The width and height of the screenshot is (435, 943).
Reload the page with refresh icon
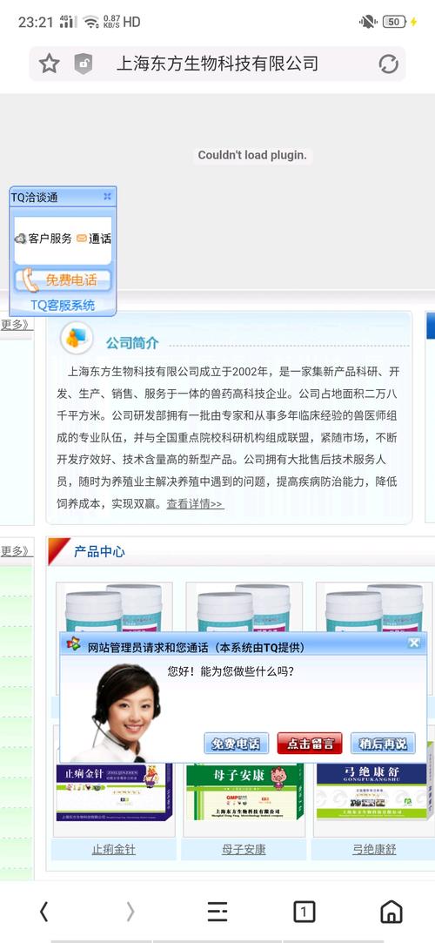click(388, 64)
